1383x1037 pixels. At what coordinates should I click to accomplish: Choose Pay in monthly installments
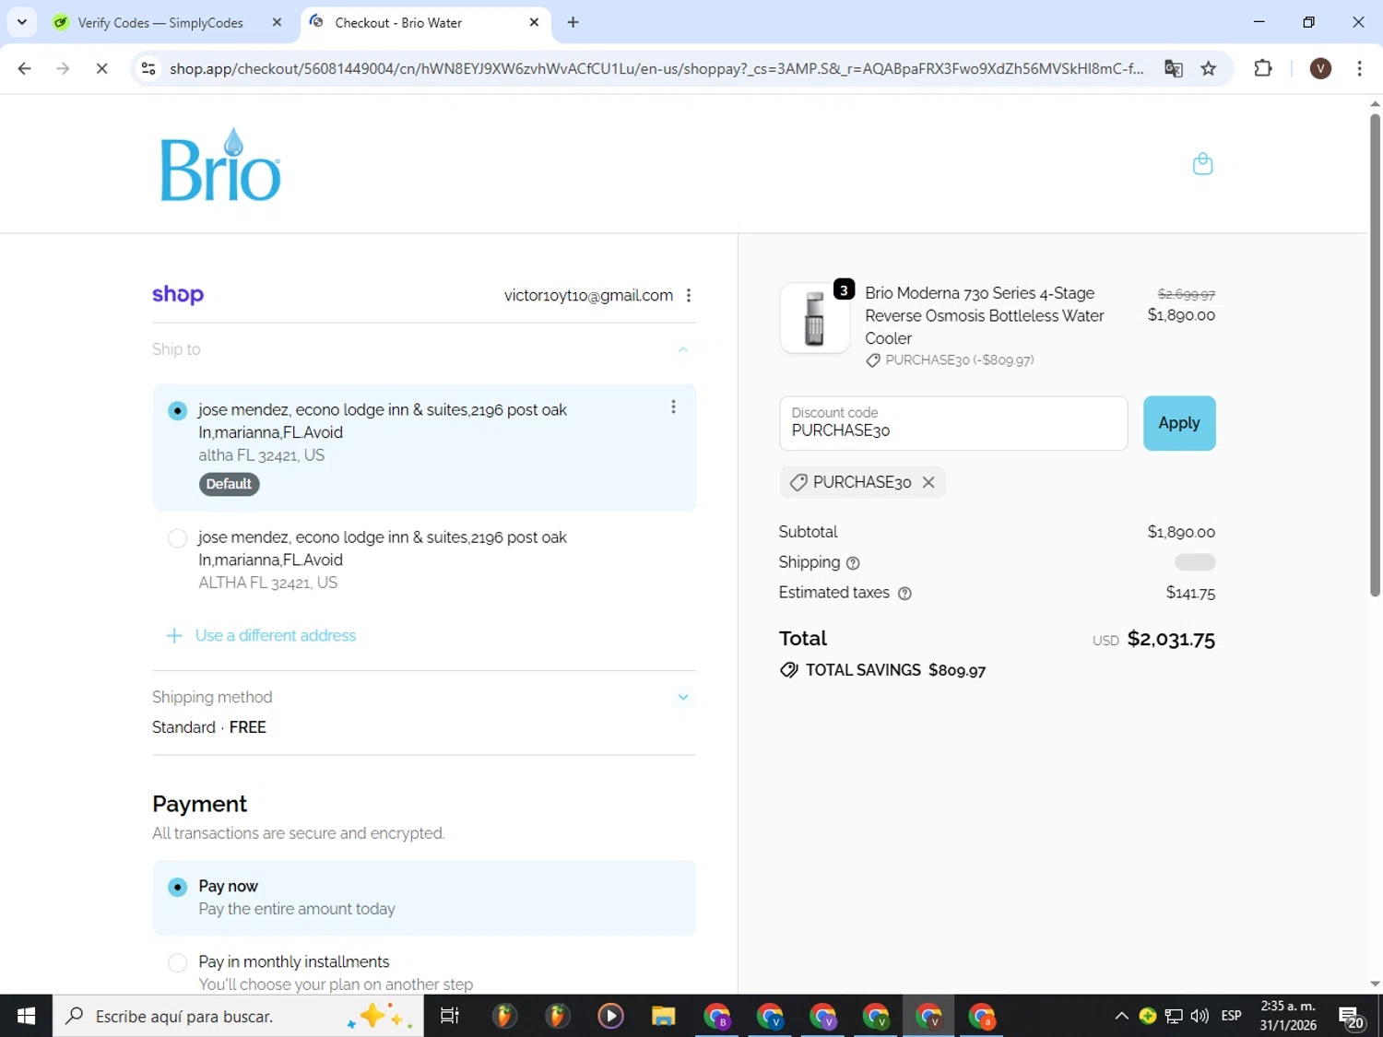pos(178,962)
